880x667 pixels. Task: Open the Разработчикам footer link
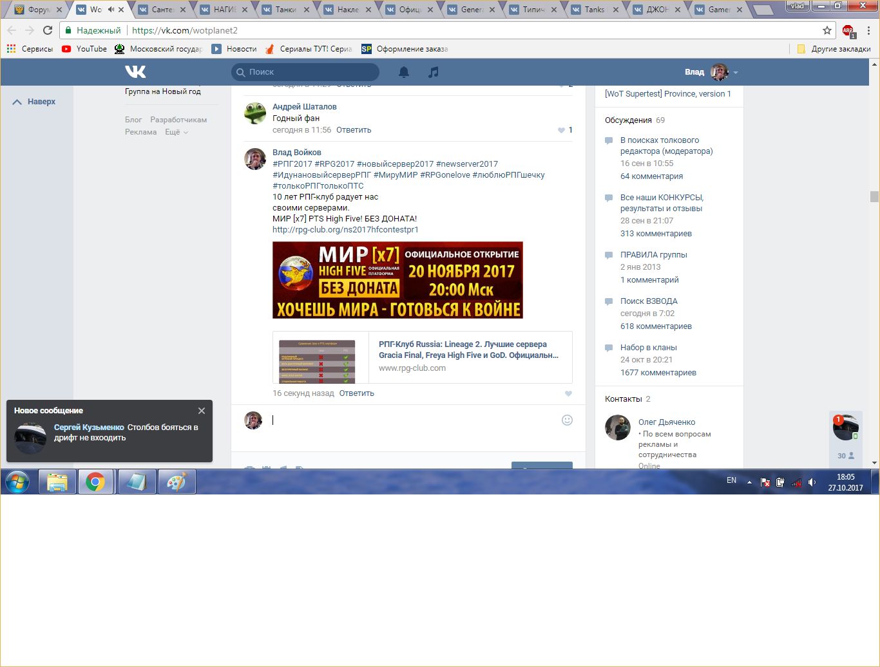(x=178, y=120)
